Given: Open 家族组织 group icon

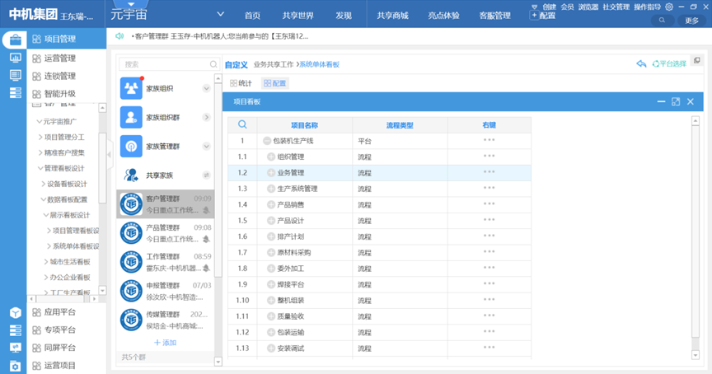Looking at the screenshot, I should point(130,88).
